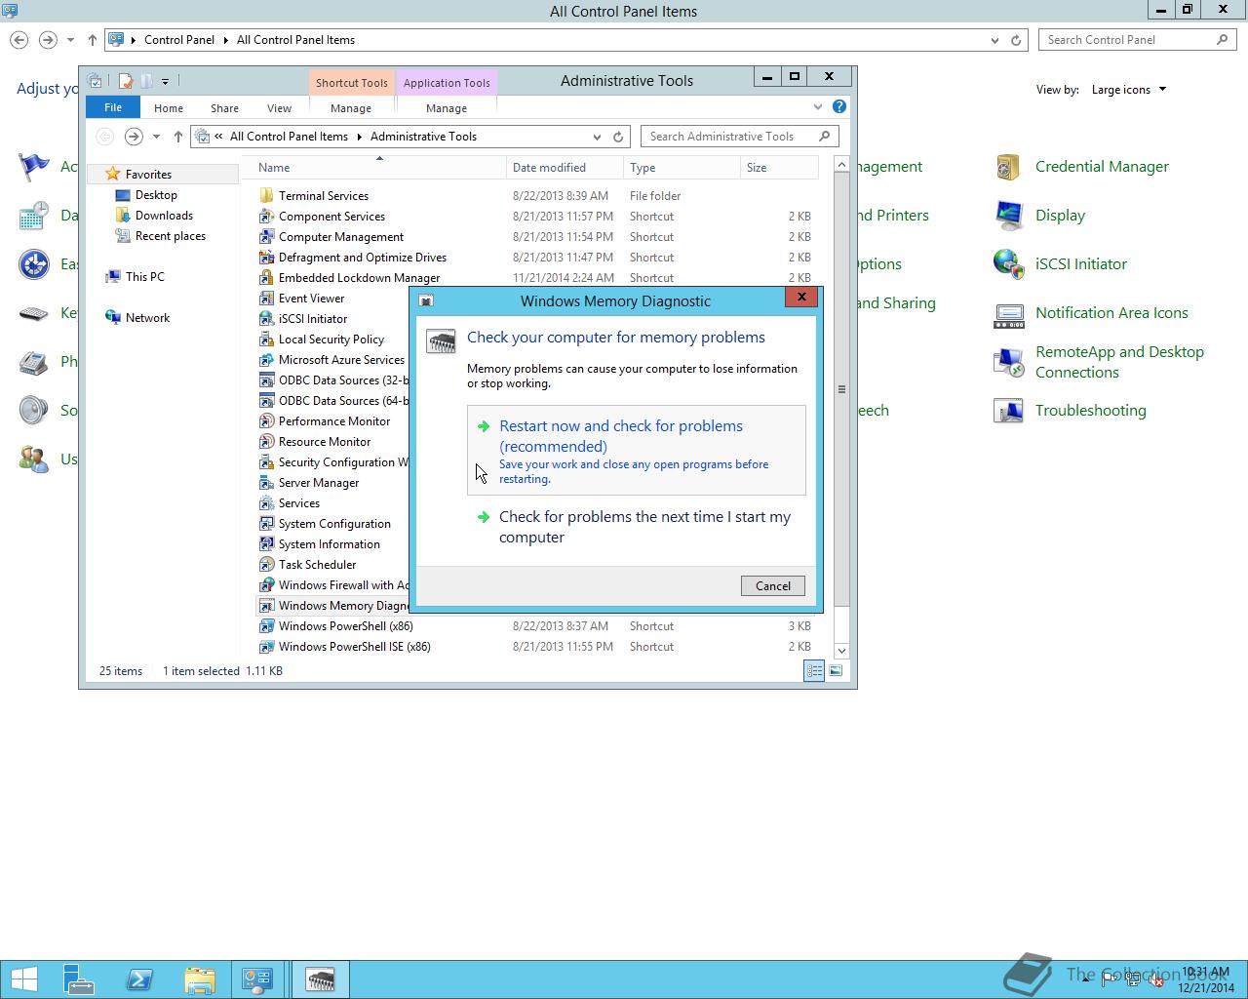
Task: Open the Share ribbon tab
Action: pyautogui.click(x=224, y=108)
